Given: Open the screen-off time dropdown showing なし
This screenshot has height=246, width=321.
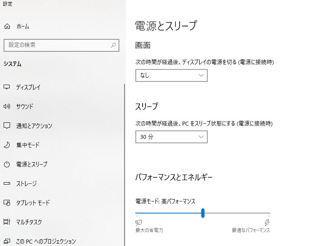Looking at the screenshot, I should click(x=172, y=75).
